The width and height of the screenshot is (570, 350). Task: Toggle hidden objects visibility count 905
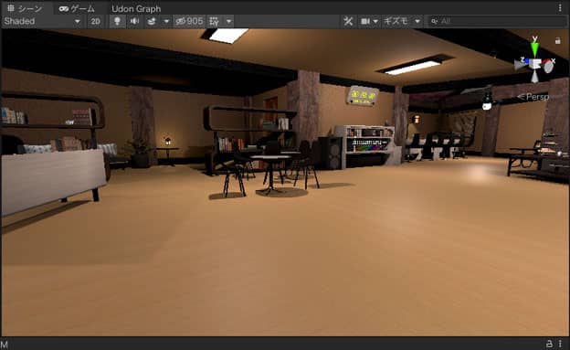189,21
